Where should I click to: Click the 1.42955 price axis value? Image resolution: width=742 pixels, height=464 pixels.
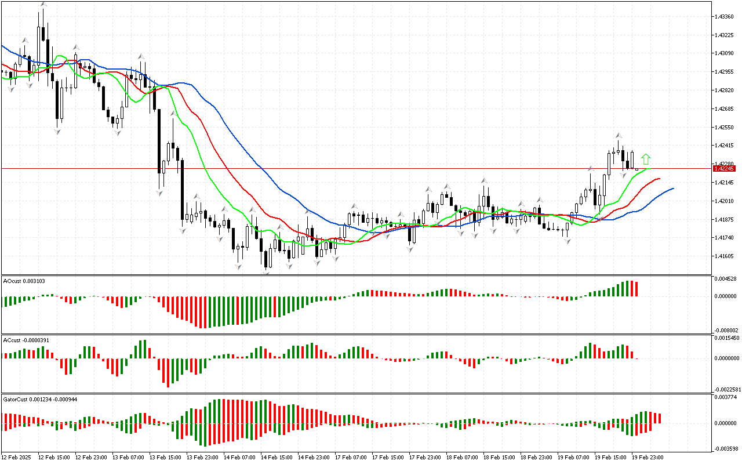click(x=724, y=72)
